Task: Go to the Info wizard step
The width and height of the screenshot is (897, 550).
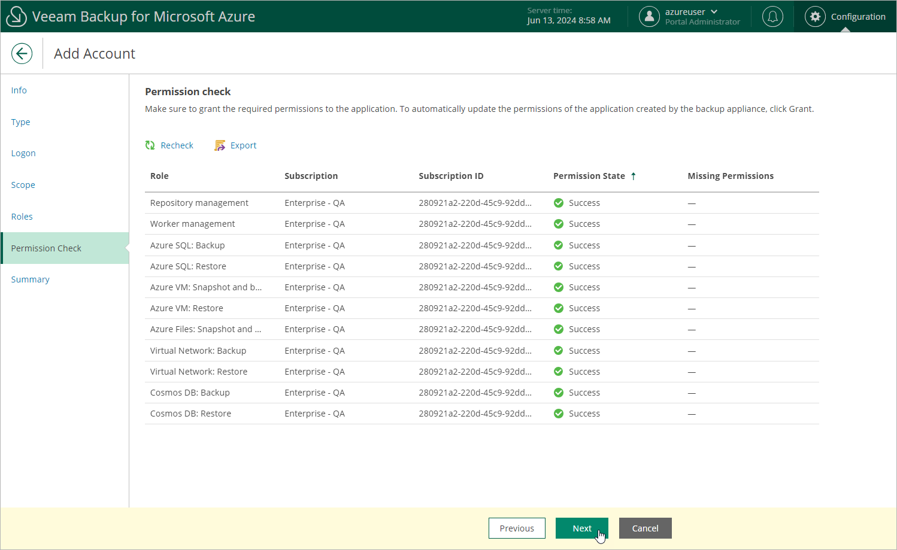Action: click(19, 90)
